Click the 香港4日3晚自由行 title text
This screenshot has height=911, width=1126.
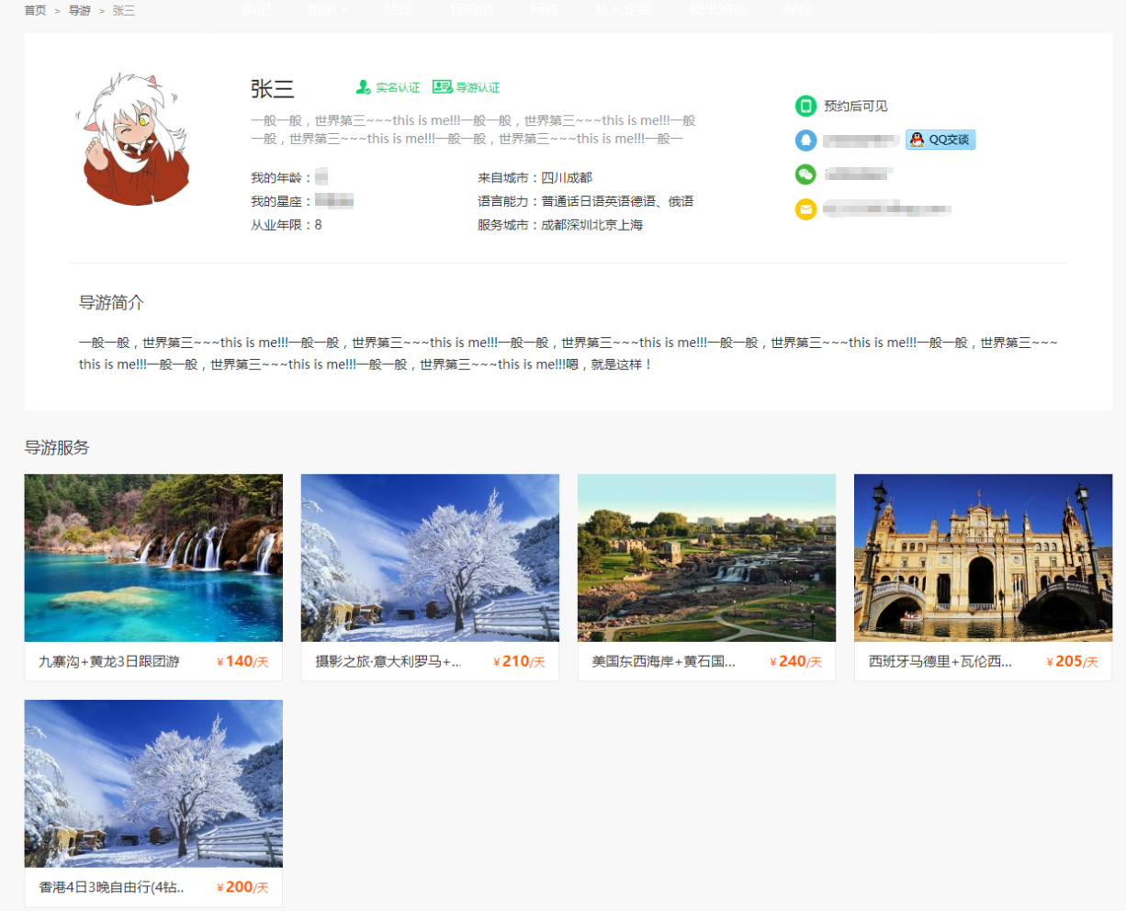[x=111, y=887]
